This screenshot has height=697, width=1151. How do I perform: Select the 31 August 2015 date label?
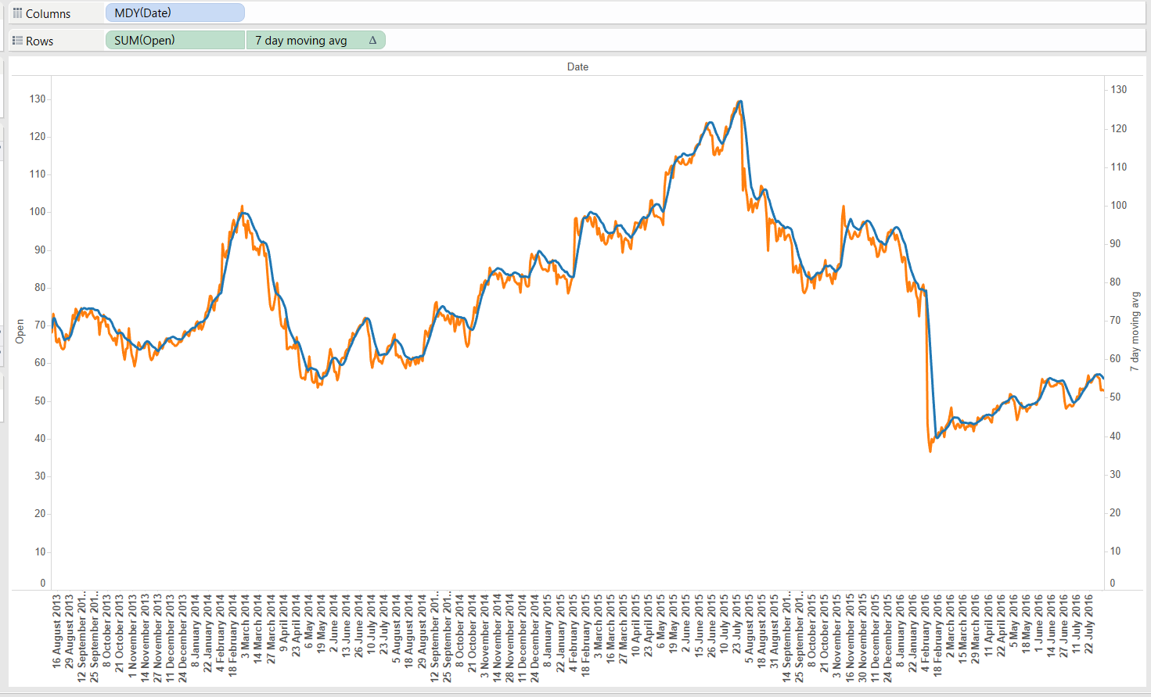(x=774, y=631)
